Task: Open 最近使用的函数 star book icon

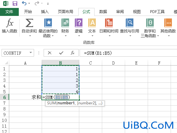Action: pyautogui.click(x=48, y=23)
